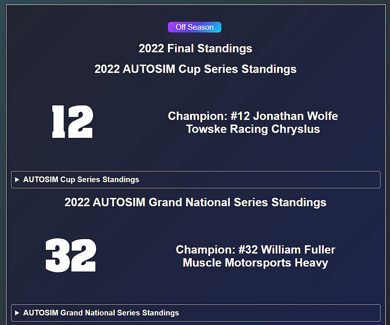Screen dimensions: 390x325
Task: Select the Jonathan Wolfe driver name
Action: [x=295, y=116]
